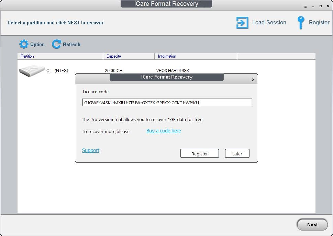Click the Refresh toolbar label

tap(71, 44)
